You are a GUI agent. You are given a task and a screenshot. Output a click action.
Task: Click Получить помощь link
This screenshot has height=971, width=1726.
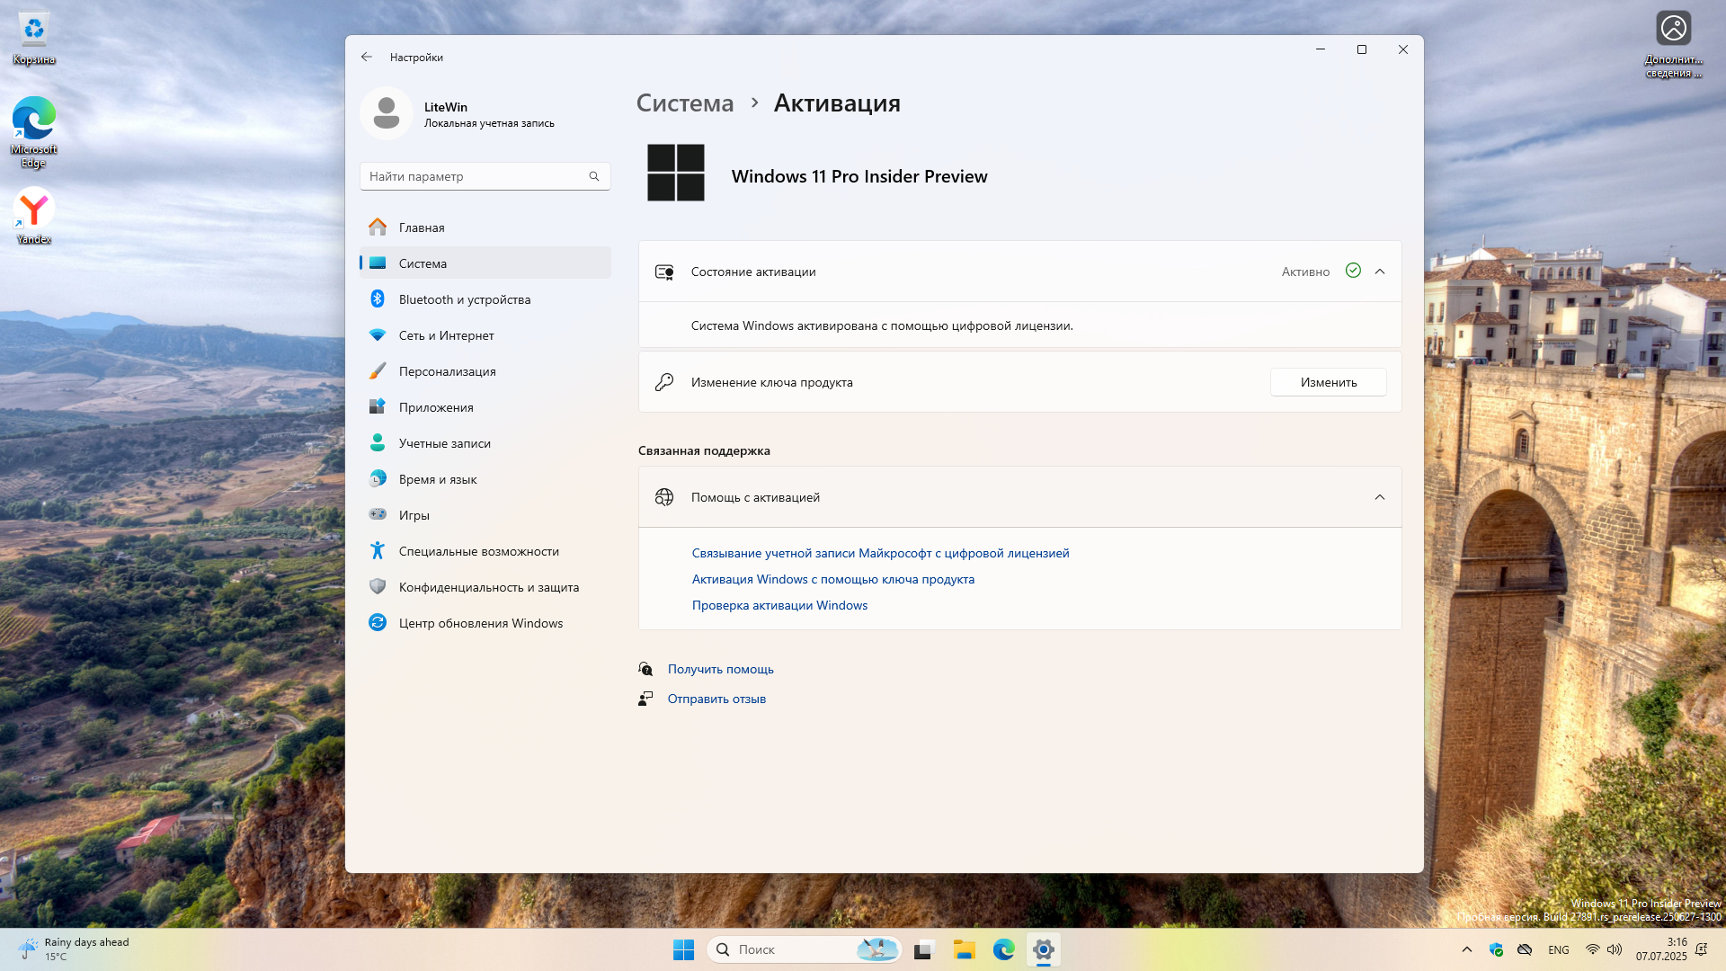720,669
